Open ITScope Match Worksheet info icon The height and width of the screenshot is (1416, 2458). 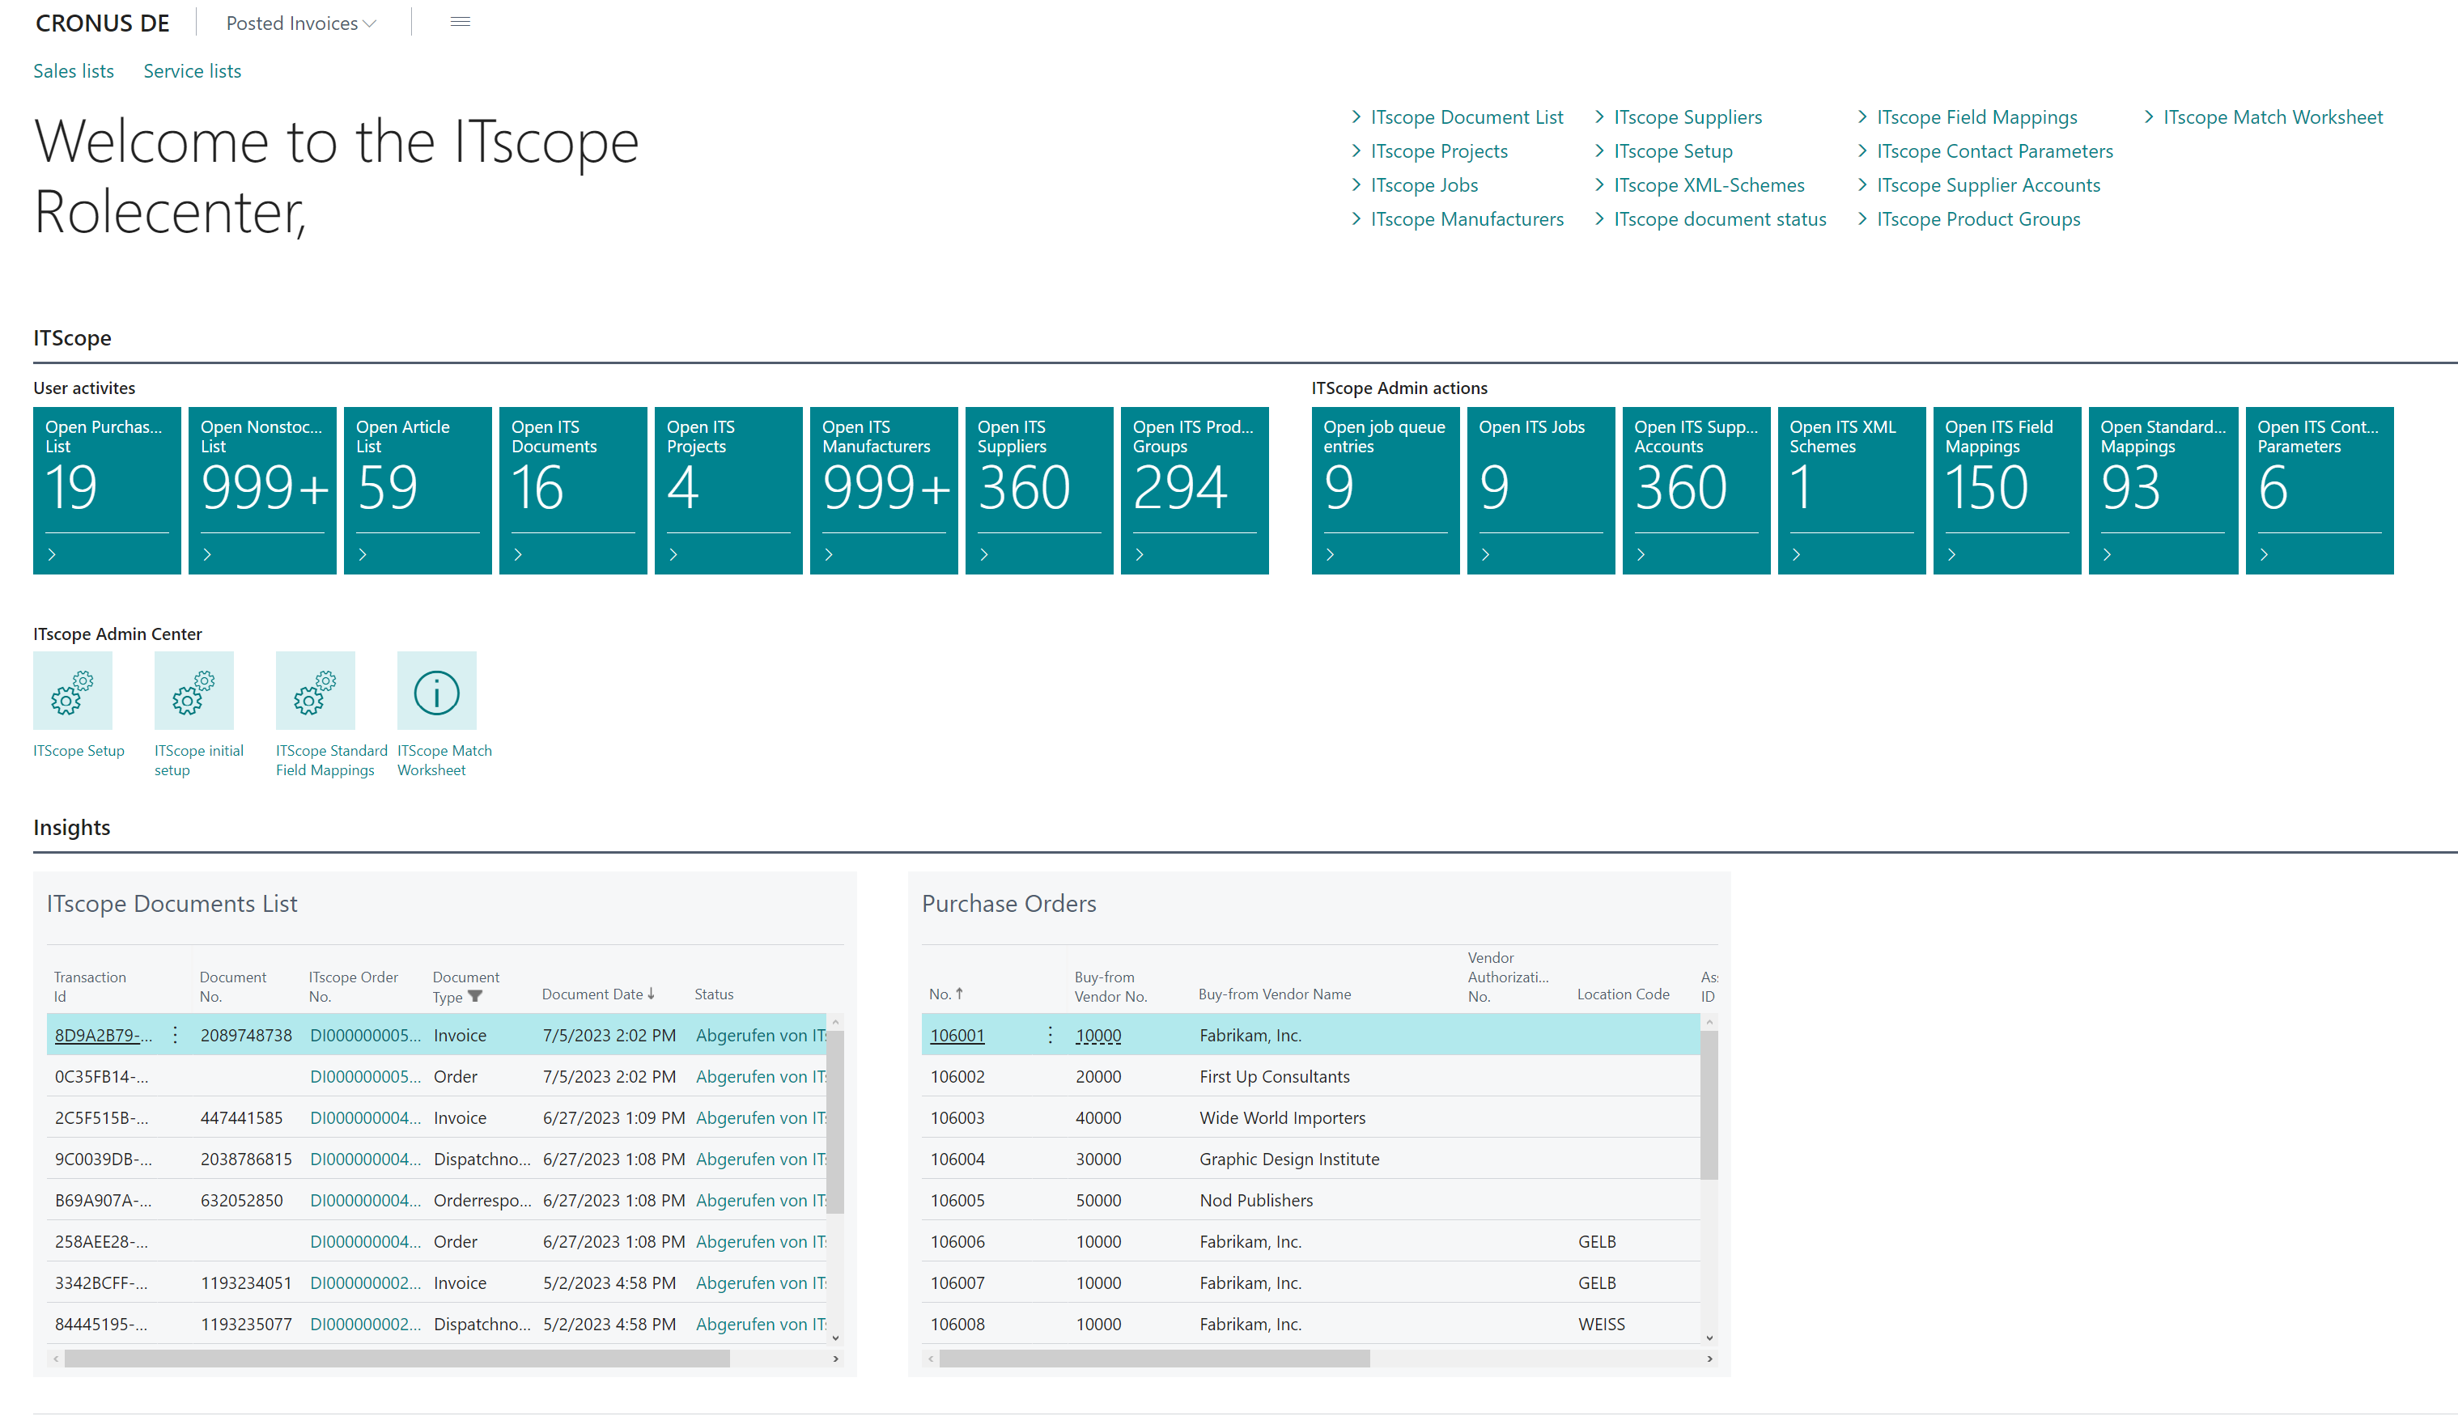[435, 690]
